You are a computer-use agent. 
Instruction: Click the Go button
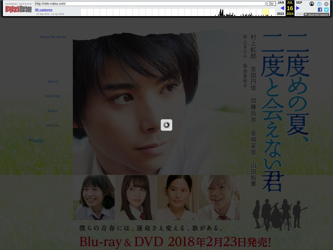[x=271, y=4]
